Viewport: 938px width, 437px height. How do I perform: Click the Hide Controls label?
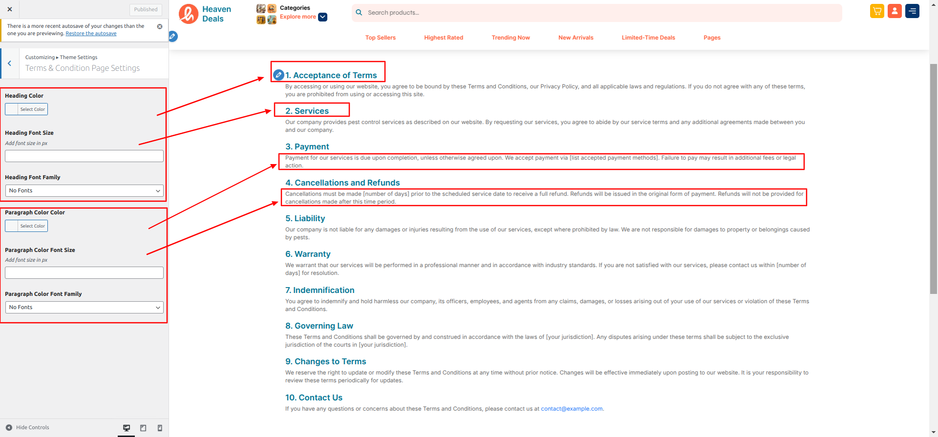(33, 428)
